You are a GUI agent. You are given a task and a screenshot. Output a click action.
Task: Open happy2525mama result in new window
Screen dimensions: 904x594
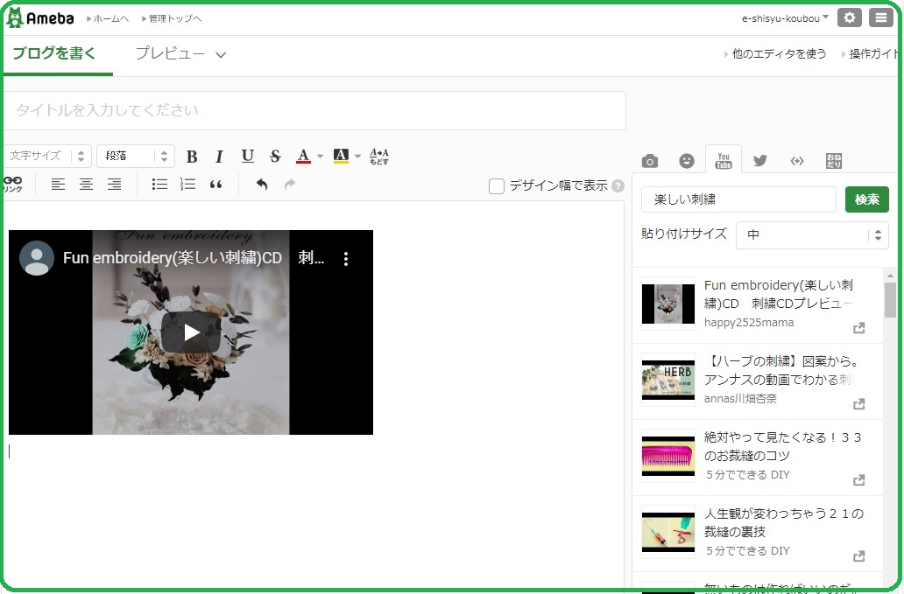tap(859, 328)
